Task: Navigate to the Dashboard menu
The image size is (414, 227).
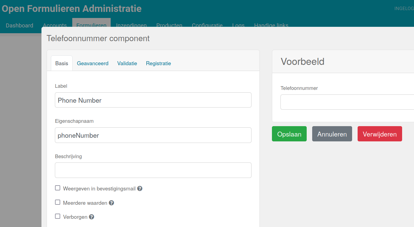Action: [x=19, y=25]
